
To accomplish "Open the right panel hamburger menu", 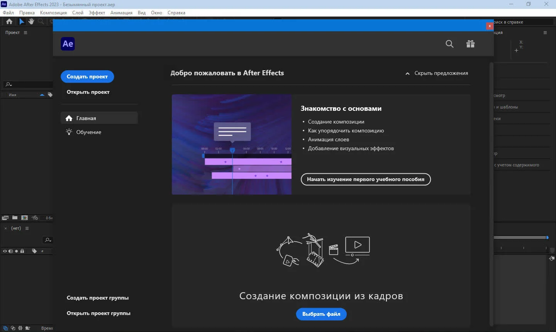I will (545, 32).
